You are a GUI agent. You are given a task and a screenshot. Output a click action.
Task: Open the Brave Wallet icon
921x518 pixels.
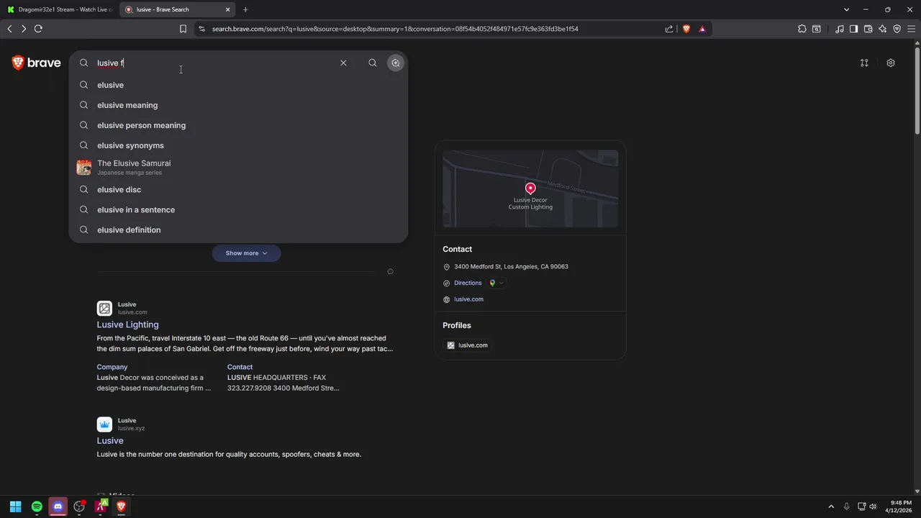click(868, 29)
